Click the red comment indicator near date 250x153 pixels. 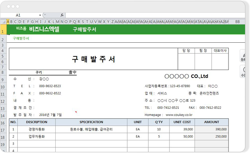point(76,112)
